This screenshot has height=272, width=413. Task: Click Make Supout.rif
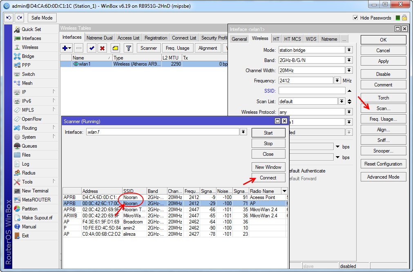[37, 217]
